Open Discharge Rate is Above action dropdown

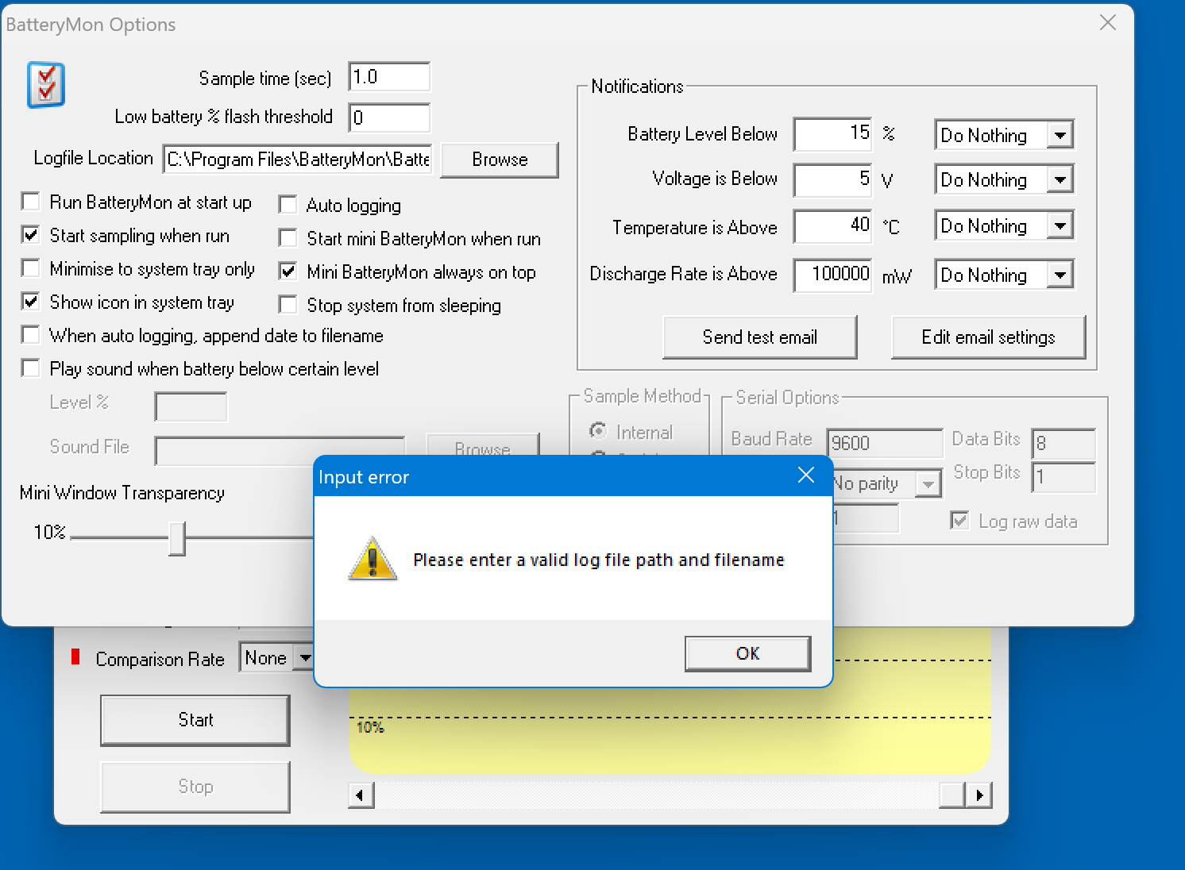click(1060, 275)
